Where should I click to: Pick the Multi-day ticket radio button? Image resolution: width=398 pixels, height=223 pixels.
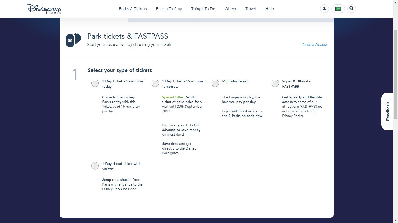pyautogui.click(x=215, y=83)
